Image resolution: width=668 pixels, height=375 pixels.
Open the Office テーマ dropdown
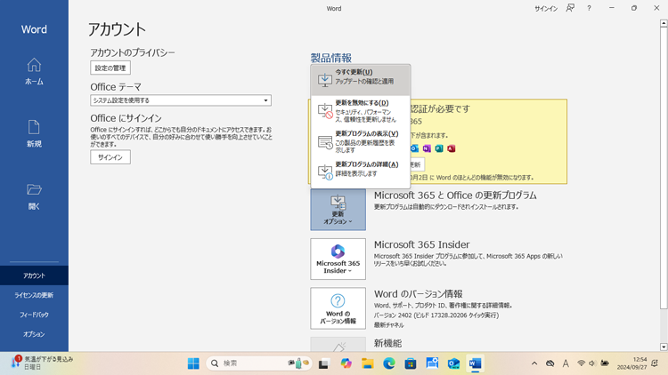(181, 100)
